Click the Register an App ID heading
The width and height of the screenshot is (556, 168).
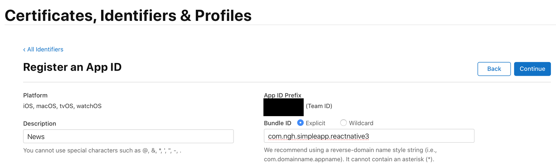point(72,67)
